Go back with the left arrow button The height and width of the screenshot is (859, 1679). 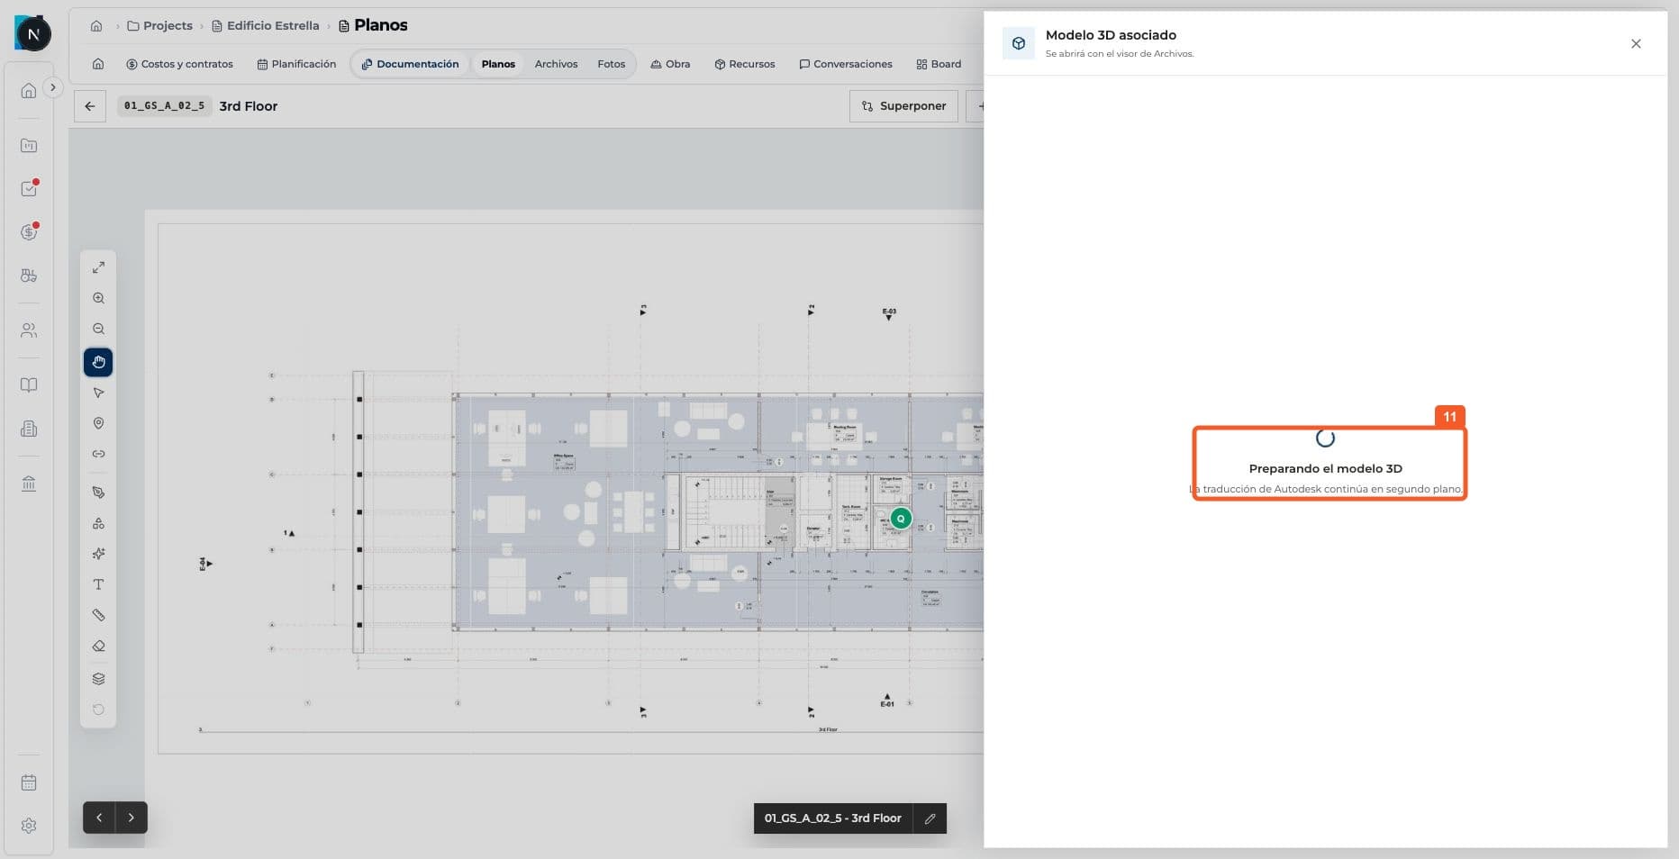coord(90,106)
